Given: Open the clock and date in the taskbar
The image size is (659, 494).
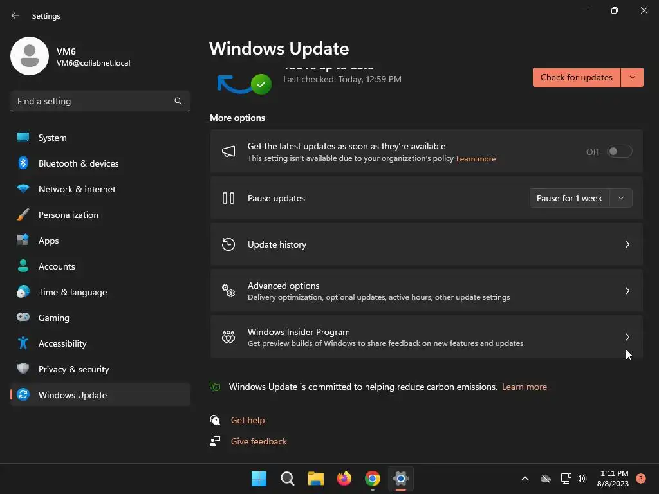Looking at the screenshot, I should click(x=613, y=479).
